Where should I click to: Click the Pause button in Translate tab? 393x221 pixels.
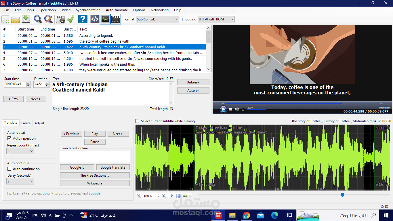(95, 142)
